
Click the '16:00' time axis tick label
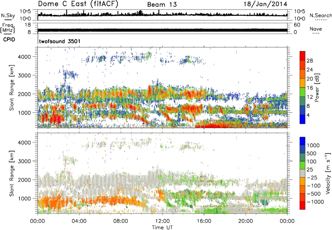[x=204, y=221]
